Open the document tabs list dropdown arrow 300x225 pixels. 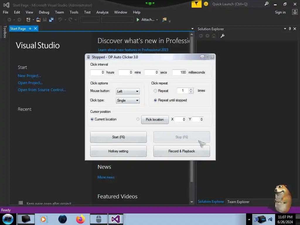tap(192, 29)
